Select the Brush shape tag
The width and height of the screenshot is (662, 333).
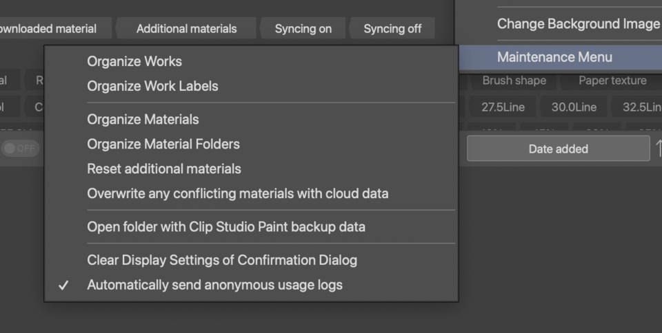coord(514,80)
